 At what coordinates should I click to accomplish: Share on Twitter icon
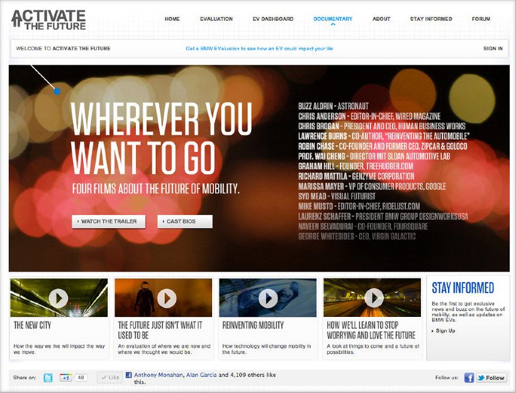coord(48,378)
